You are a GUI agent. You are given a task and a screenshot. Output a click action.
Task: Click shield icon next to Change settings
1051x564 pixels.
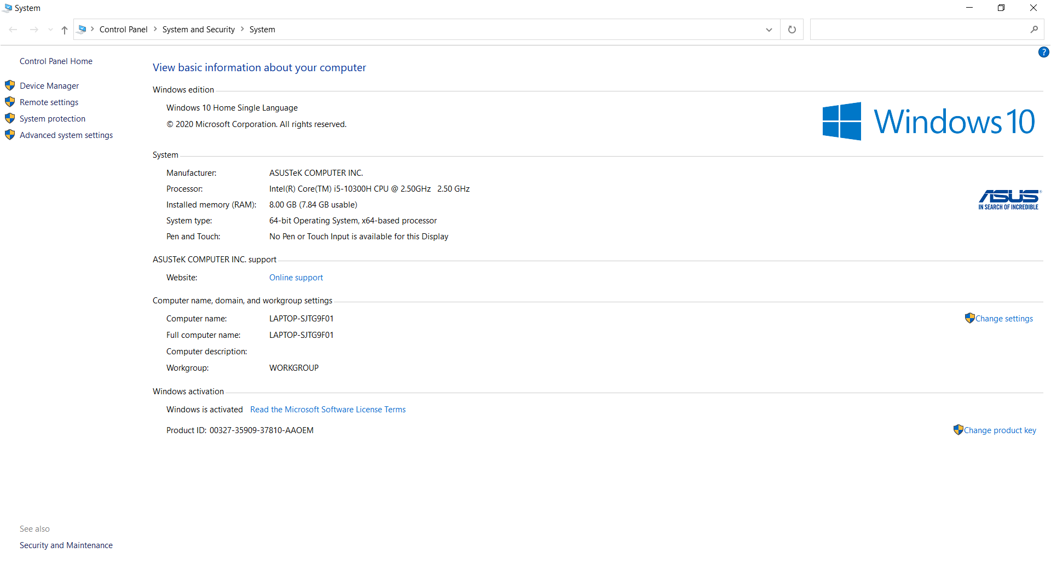969,318
